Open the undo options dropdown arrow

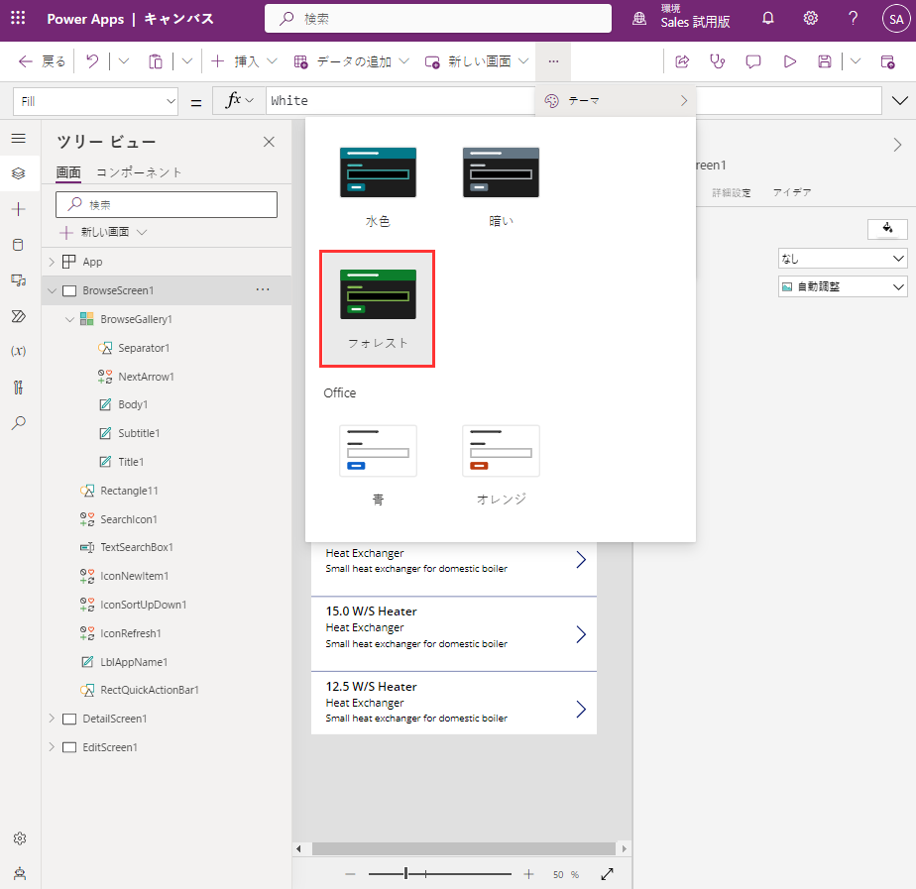(x=123, y=61)
